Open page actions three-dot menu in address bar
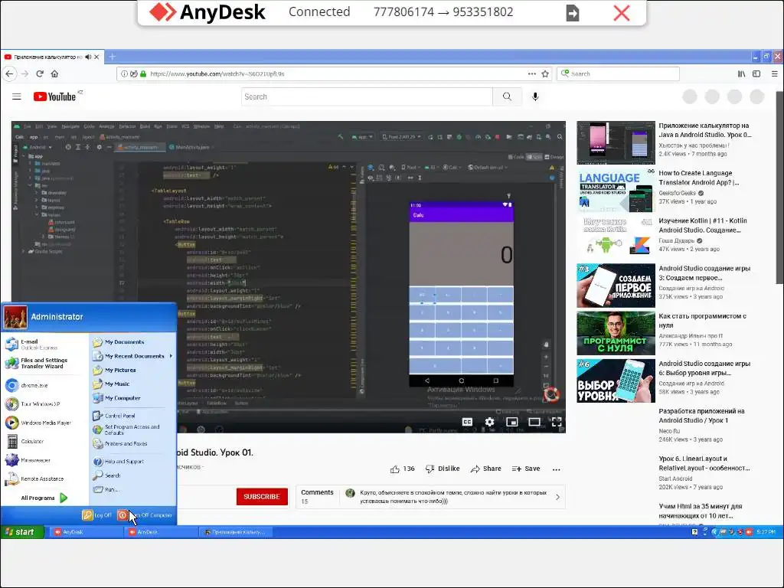Image resolution: width=784 pixels, height=588 pixels. (531, 73)
